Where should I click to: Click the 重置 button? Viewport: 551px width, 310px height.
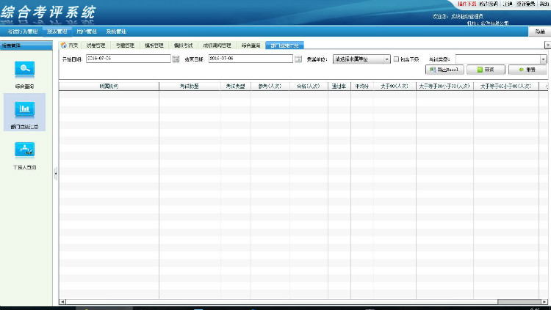click(x=527, y=70)
